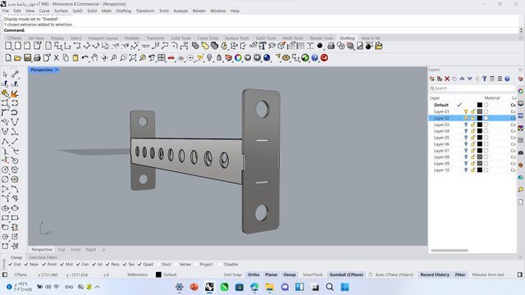The image size is (525, 295).
Task: Select the Pan hand tool
Action: coord(95,58)
